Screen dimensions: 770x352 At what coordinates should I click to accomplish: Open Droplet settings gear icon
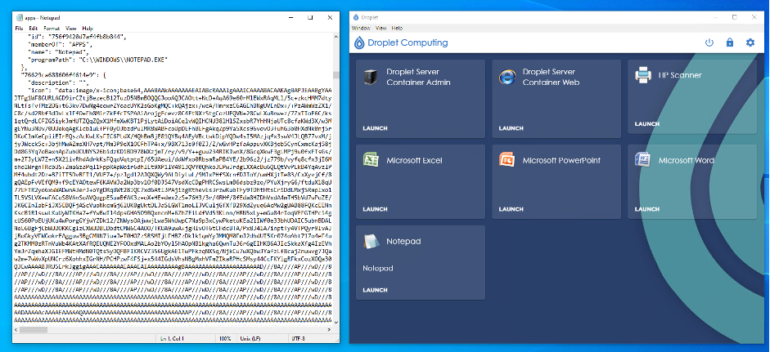pos(750,42)
